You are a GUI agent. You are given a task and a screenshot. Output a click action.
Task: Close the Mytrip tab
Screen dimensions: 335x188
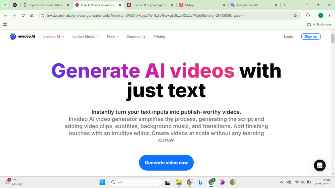tap(224, 5)
